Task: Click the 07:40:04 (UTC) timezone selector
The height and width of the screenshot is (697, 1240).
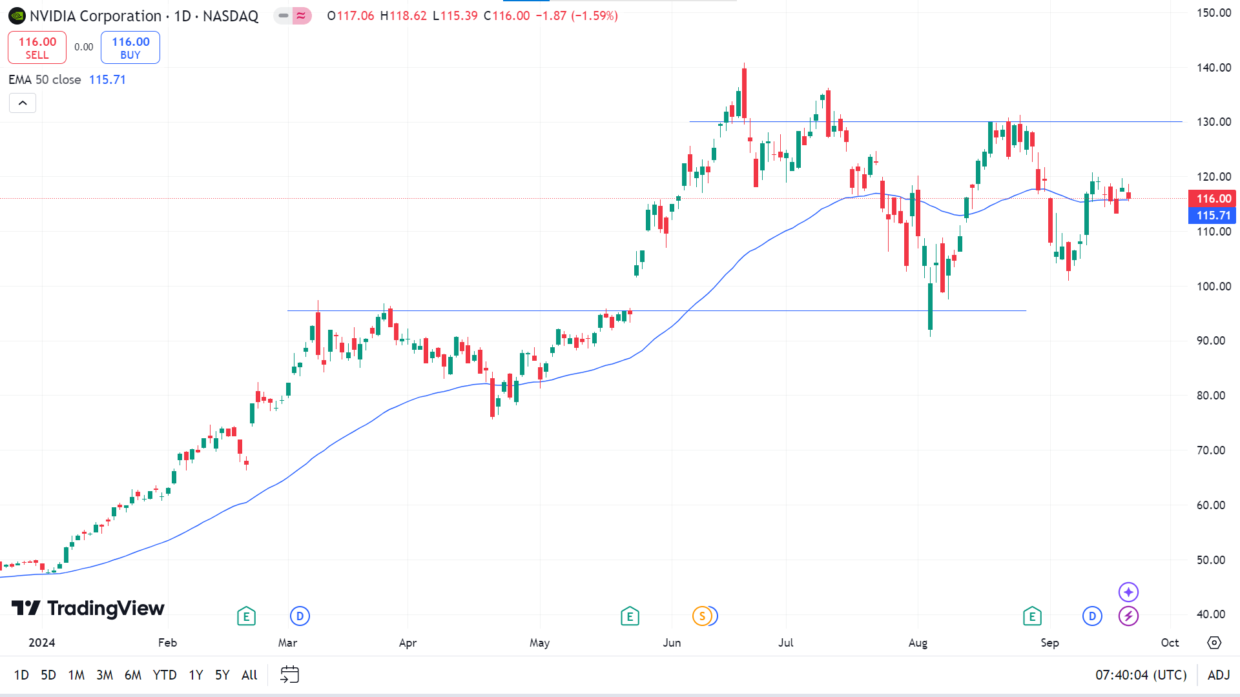Action: 1141,675
